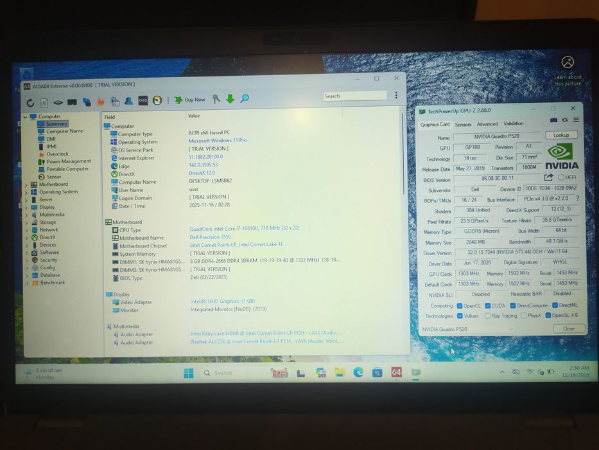Toggle the UEFI checkbox in GPU-Z
Viewport: 599px width, 450px height.
561,177
